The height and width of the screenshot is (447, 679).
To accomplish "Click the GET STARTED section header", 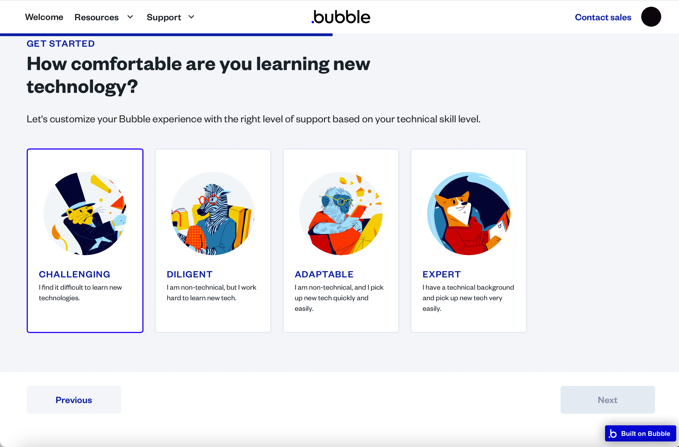I will click(x=60, y=44).
